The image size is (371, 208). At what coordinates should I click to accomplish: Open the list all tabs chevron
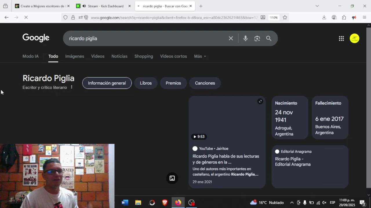(317, 6)
